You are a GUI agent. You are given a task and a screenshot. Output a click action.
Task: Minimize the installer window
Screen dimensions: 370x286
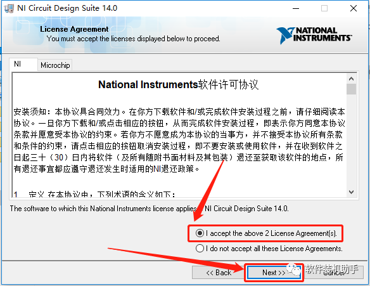296,8
